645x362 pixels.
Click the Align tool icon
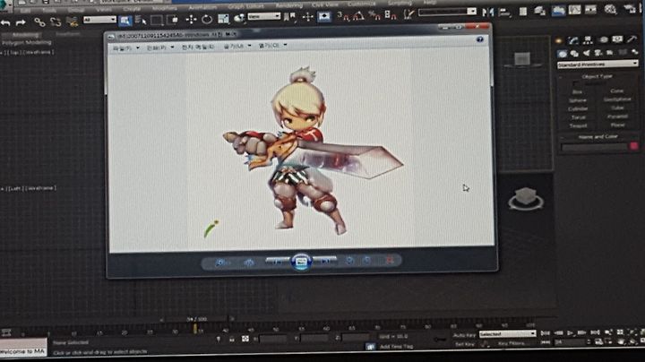click(x=503, y=12)
